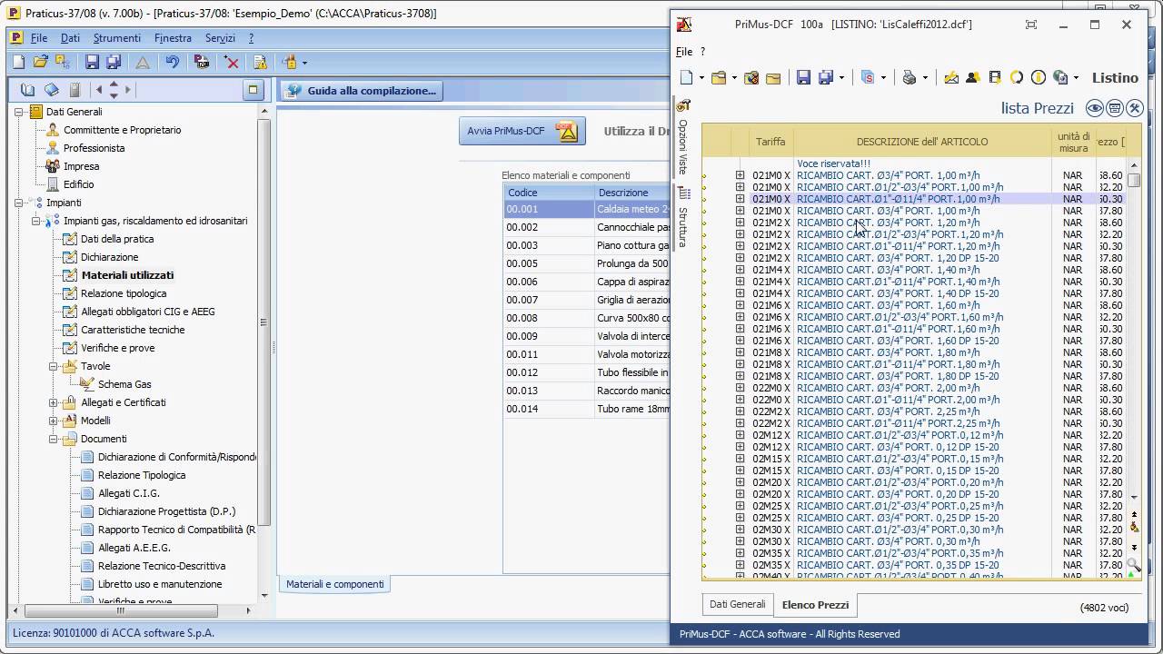1163x654 pixels.
Task: Expand Allegati e Certificati tree node
Action: pyautogui.click(x=54, y=402)
